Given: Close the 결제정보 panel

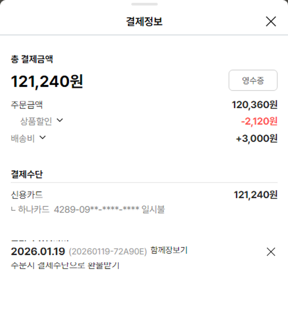Looking at the screenshot, I should 271,22.
